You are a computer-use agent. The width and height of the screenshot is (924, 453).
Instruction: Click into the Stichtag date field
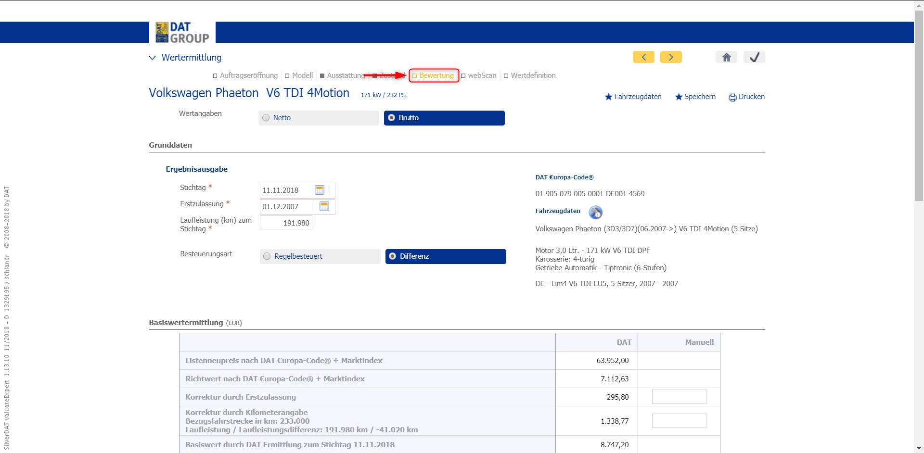click(x=286, y=190)
